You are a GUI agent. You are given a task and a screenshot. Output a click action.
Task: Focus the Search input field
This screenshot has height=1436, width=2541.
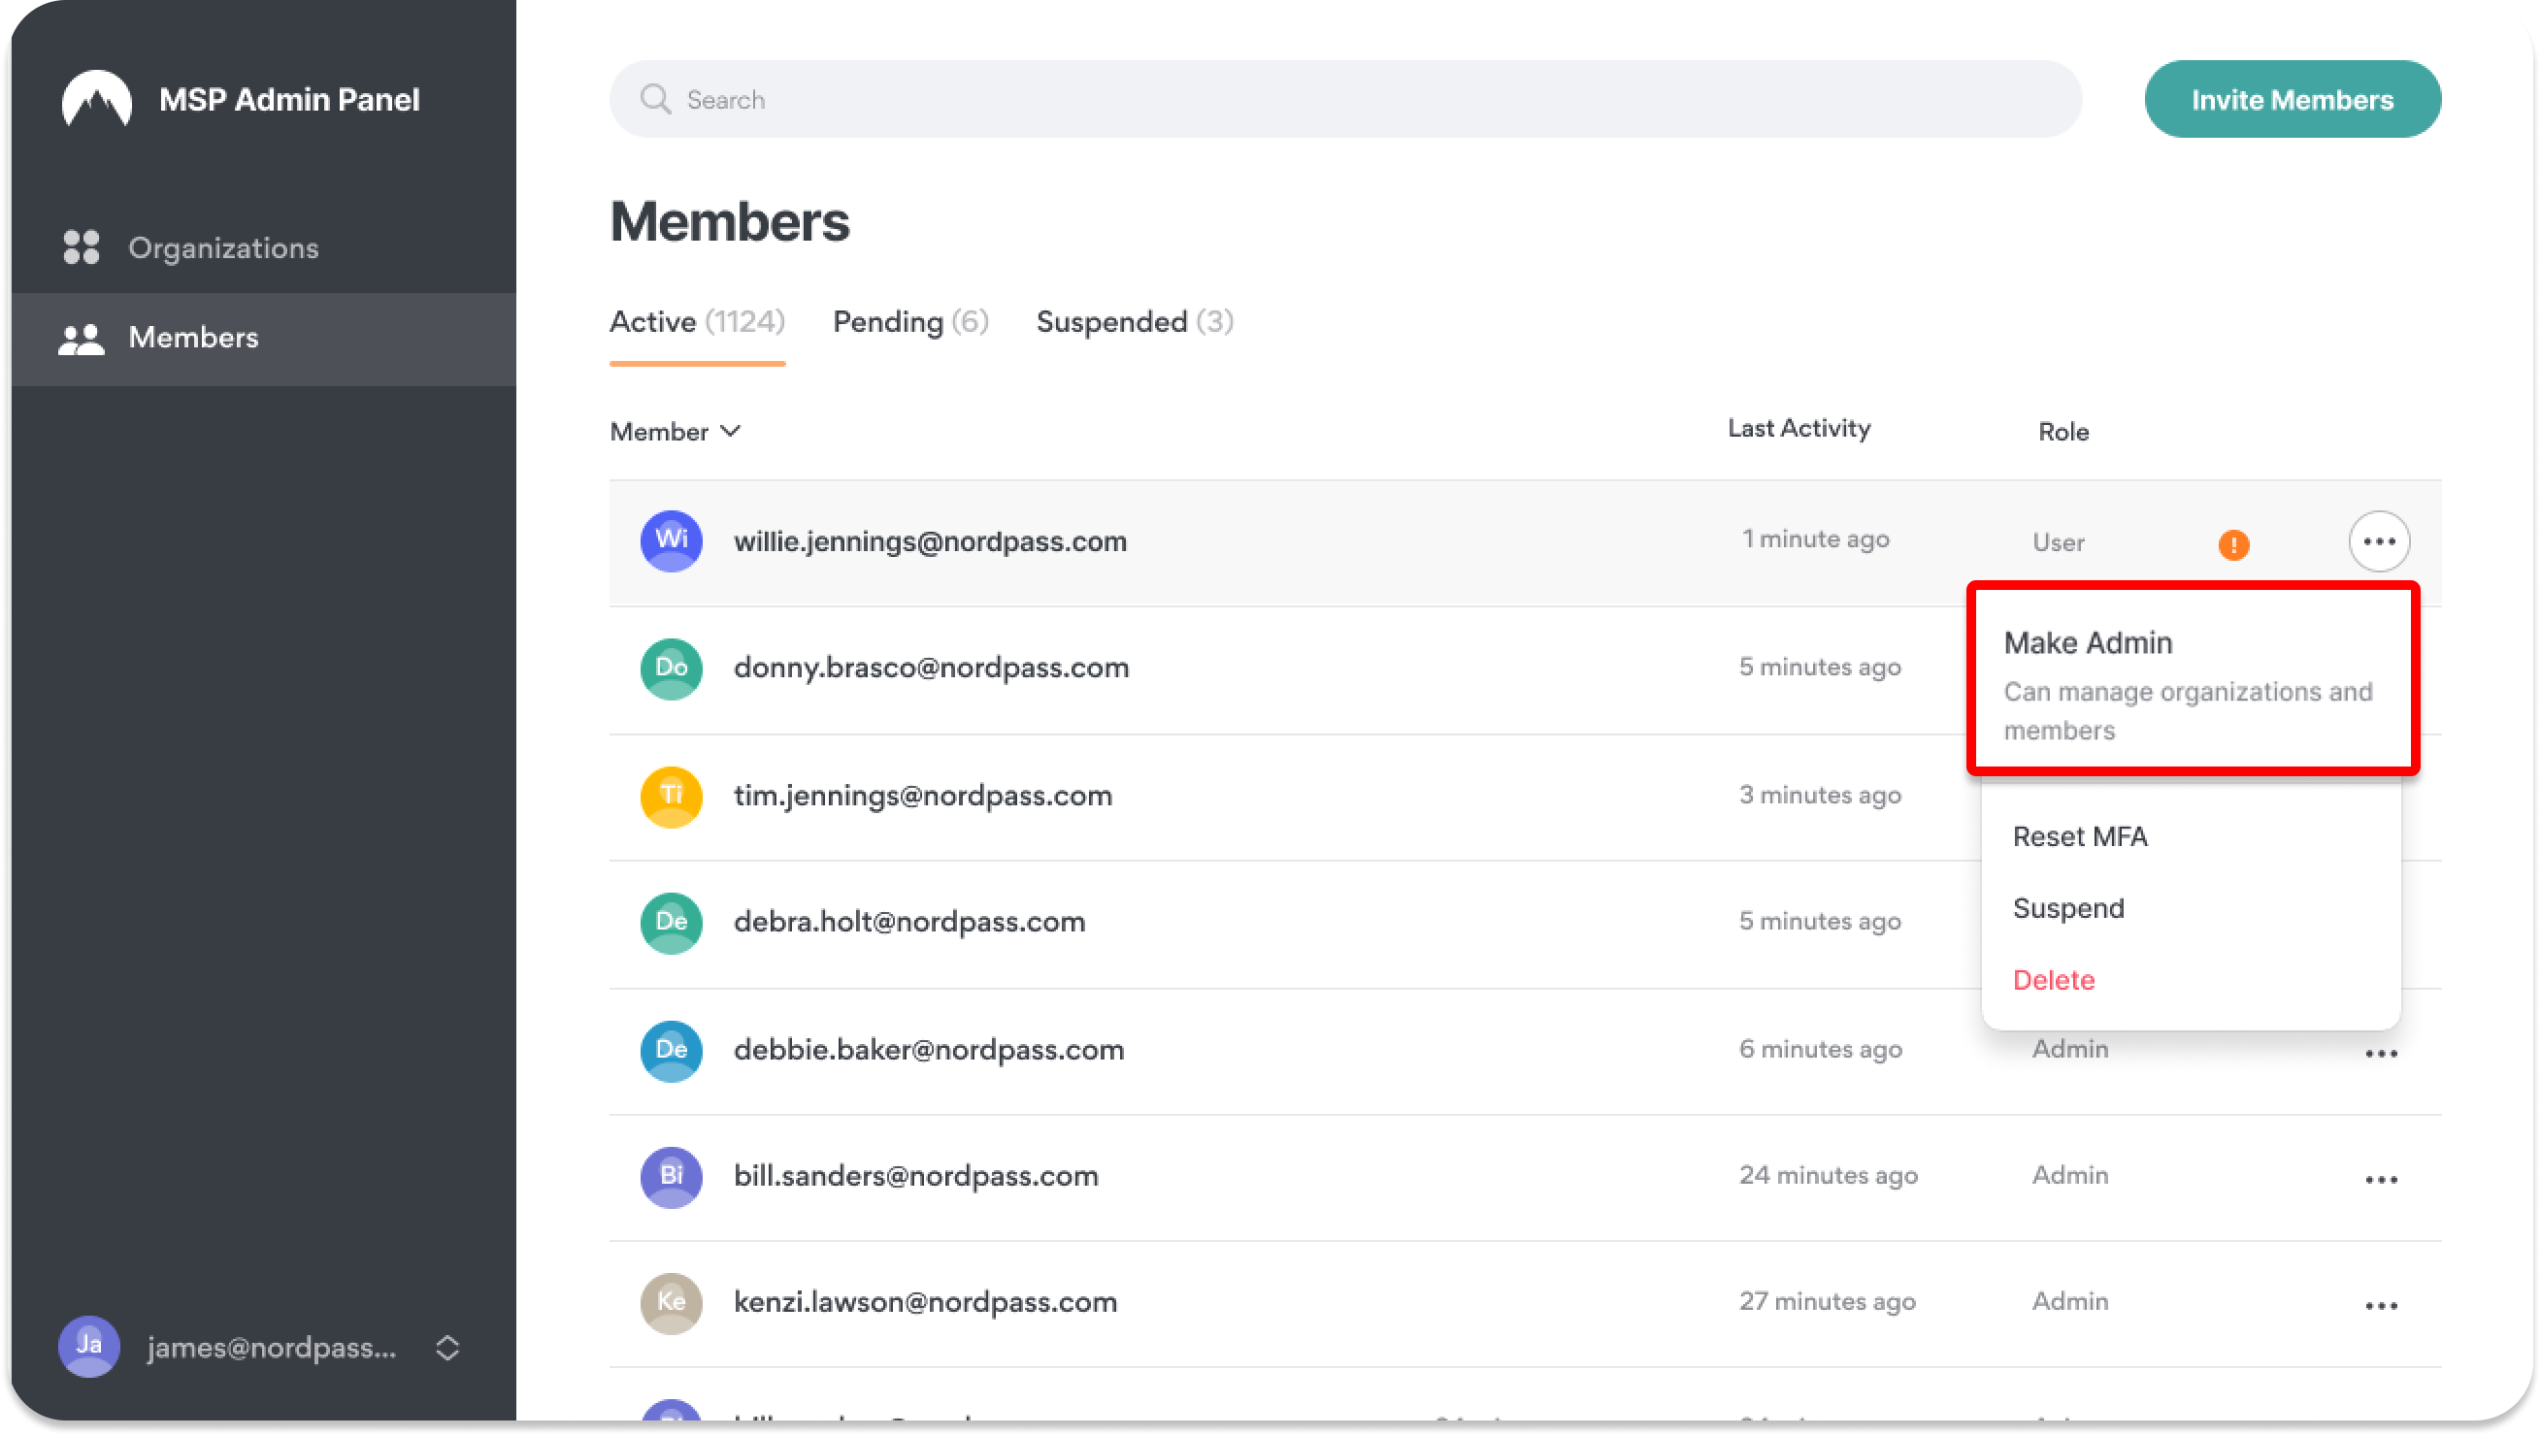pyautogui.click(x=1345, y=99)
